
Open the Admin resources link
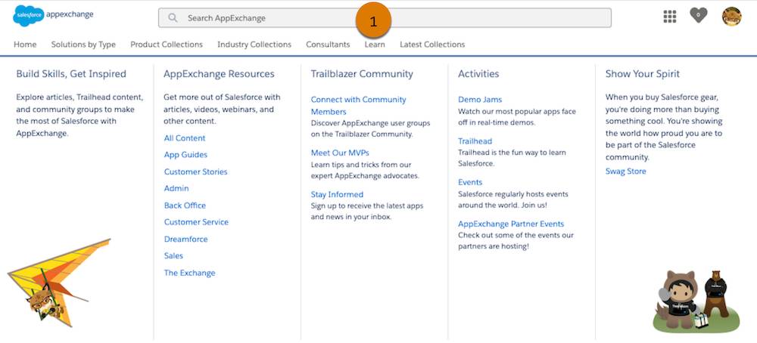click(176, 188)
